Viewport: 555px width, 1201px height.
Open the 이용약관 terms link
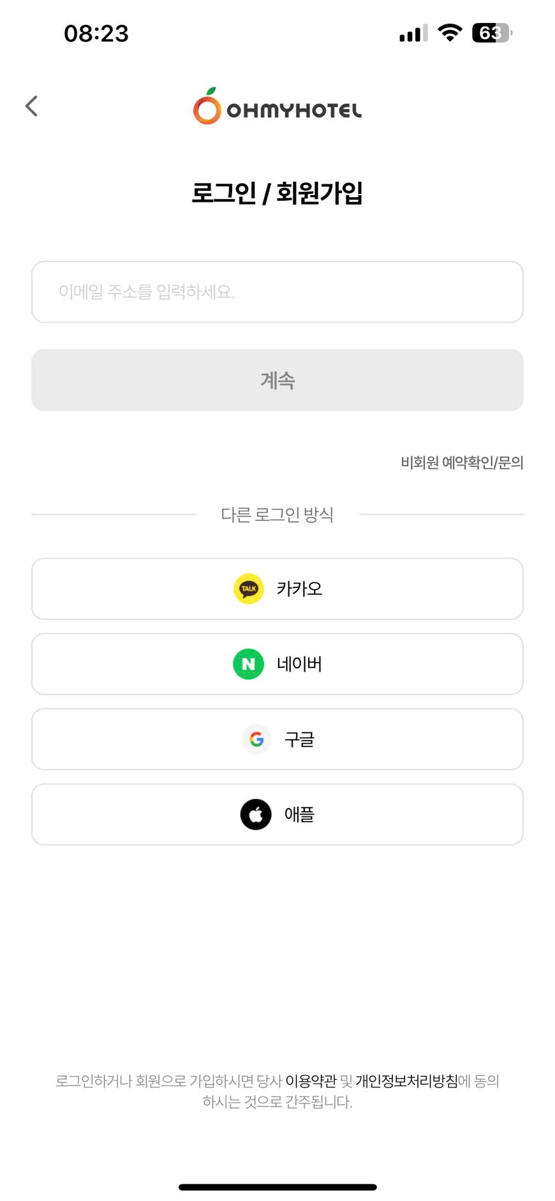point(311,1081)
